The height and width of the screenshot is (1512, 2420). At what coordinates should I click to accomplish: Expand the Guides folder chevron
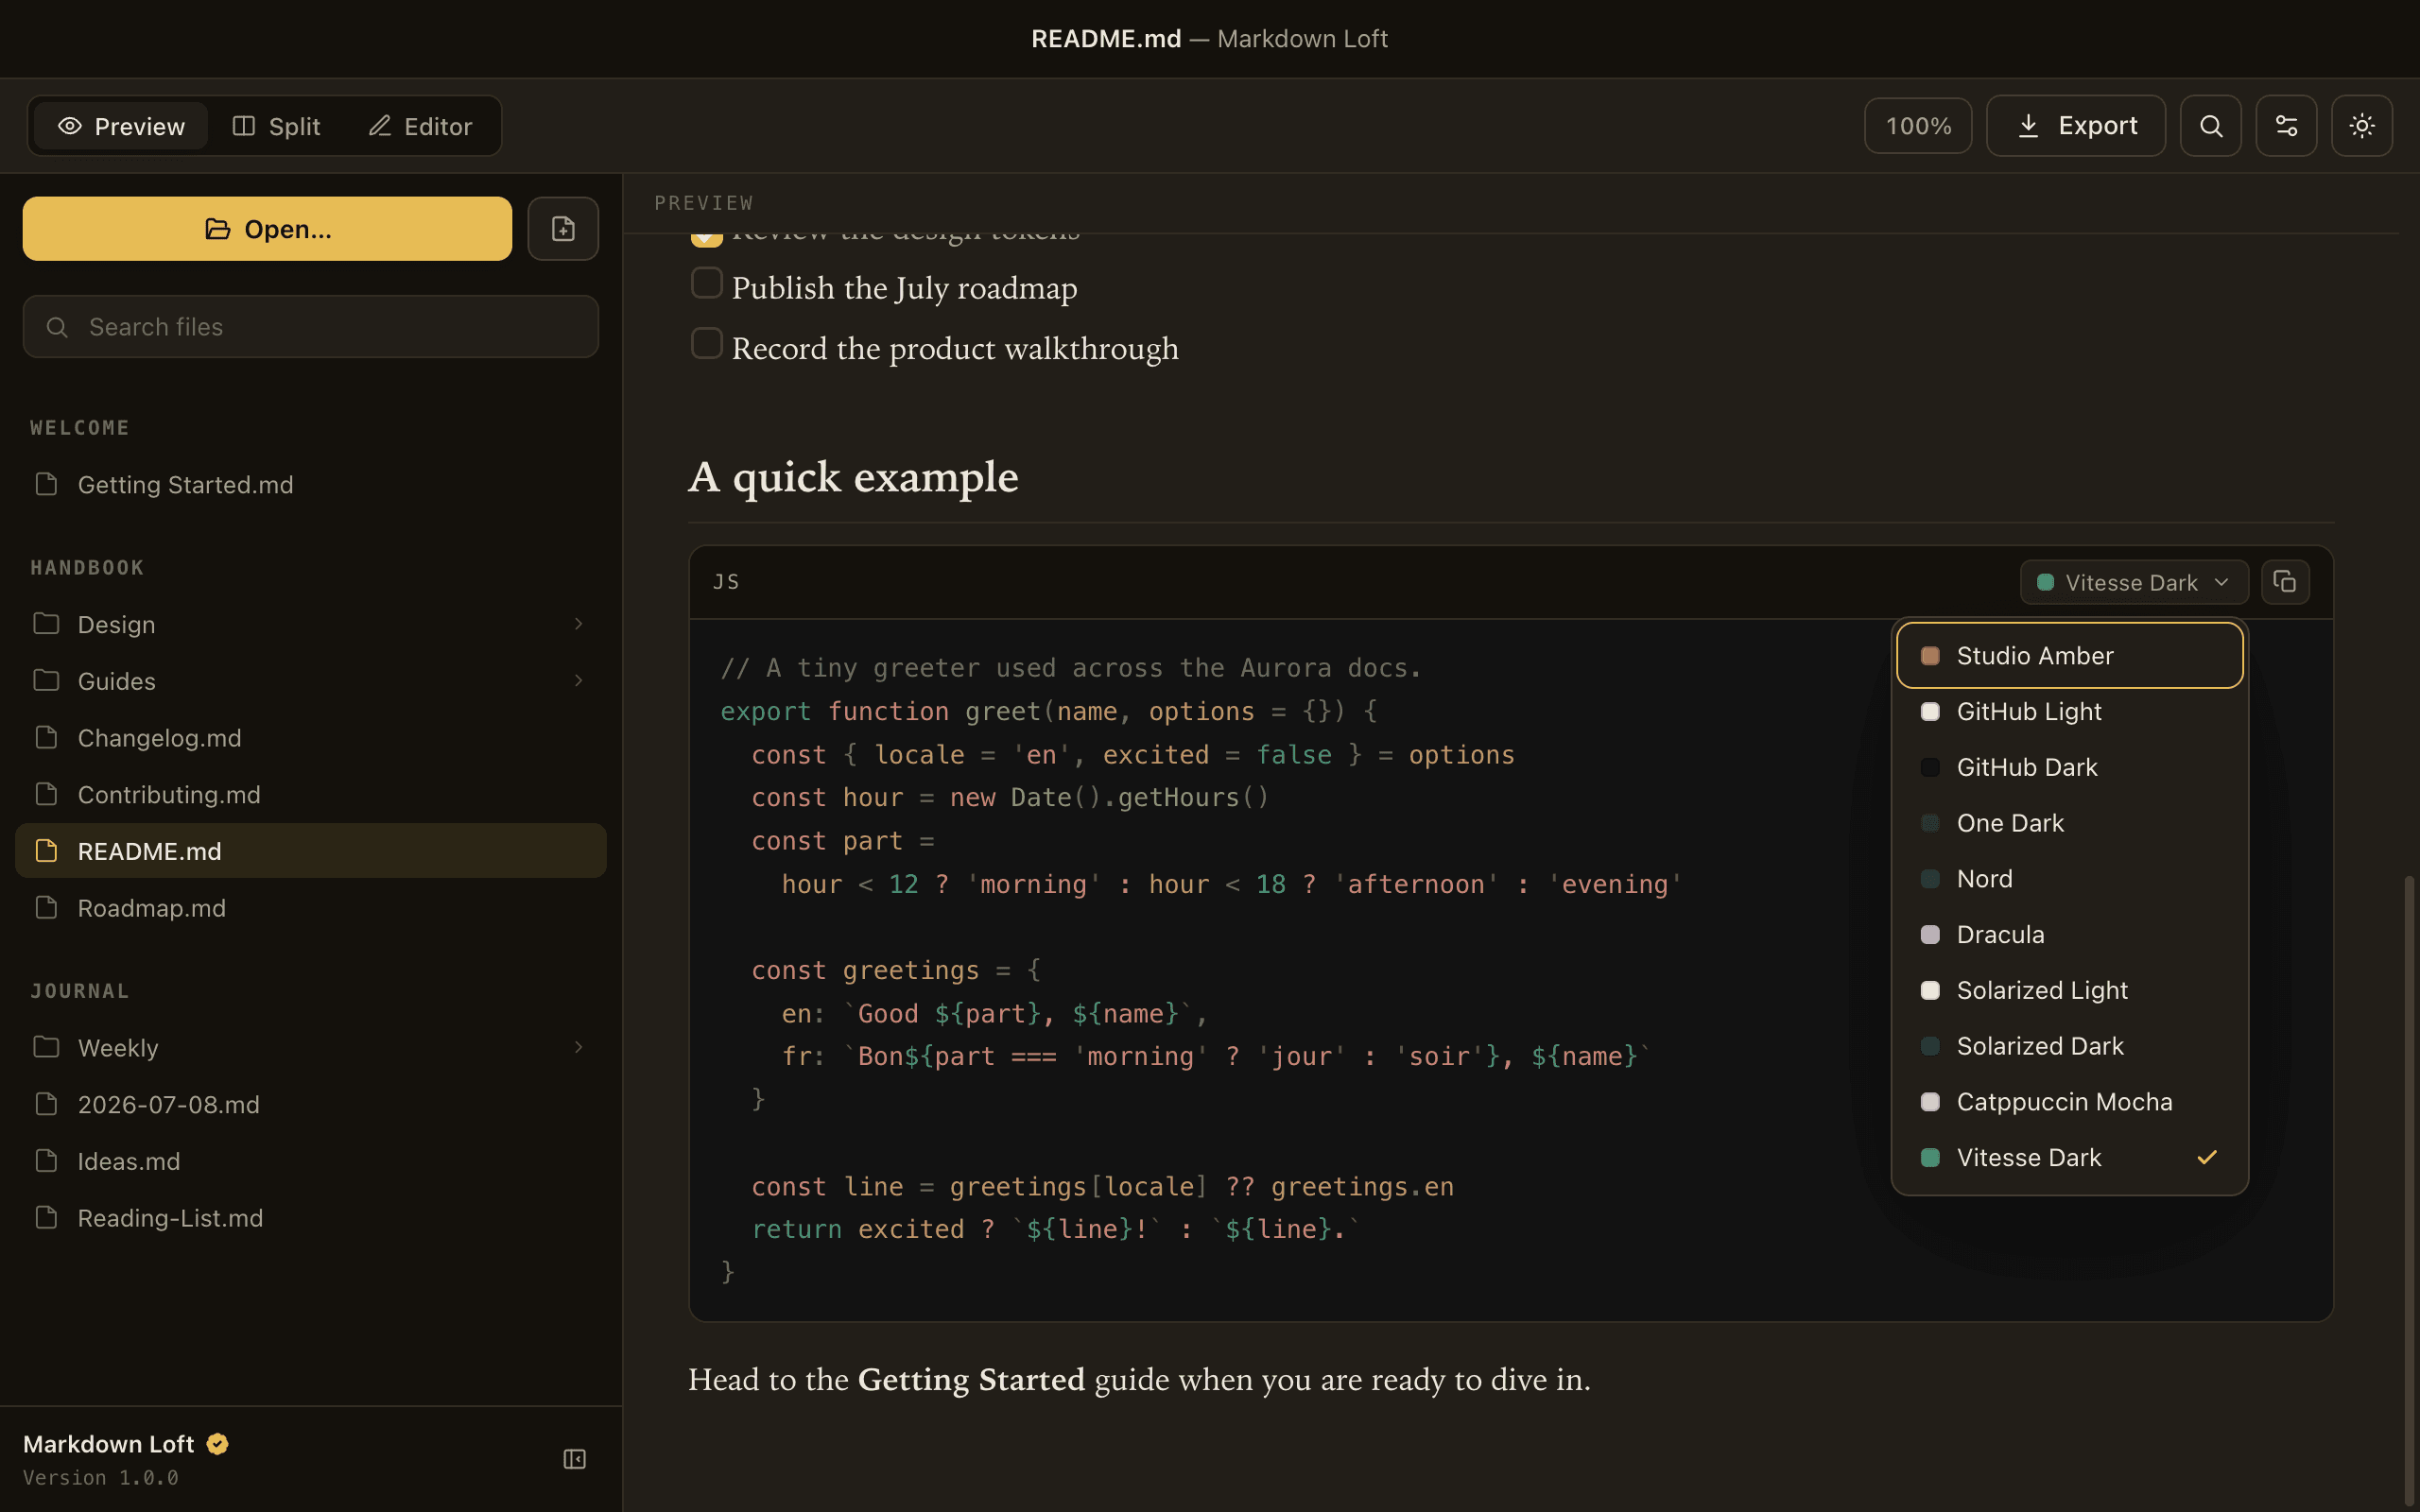tap(578, 681)
